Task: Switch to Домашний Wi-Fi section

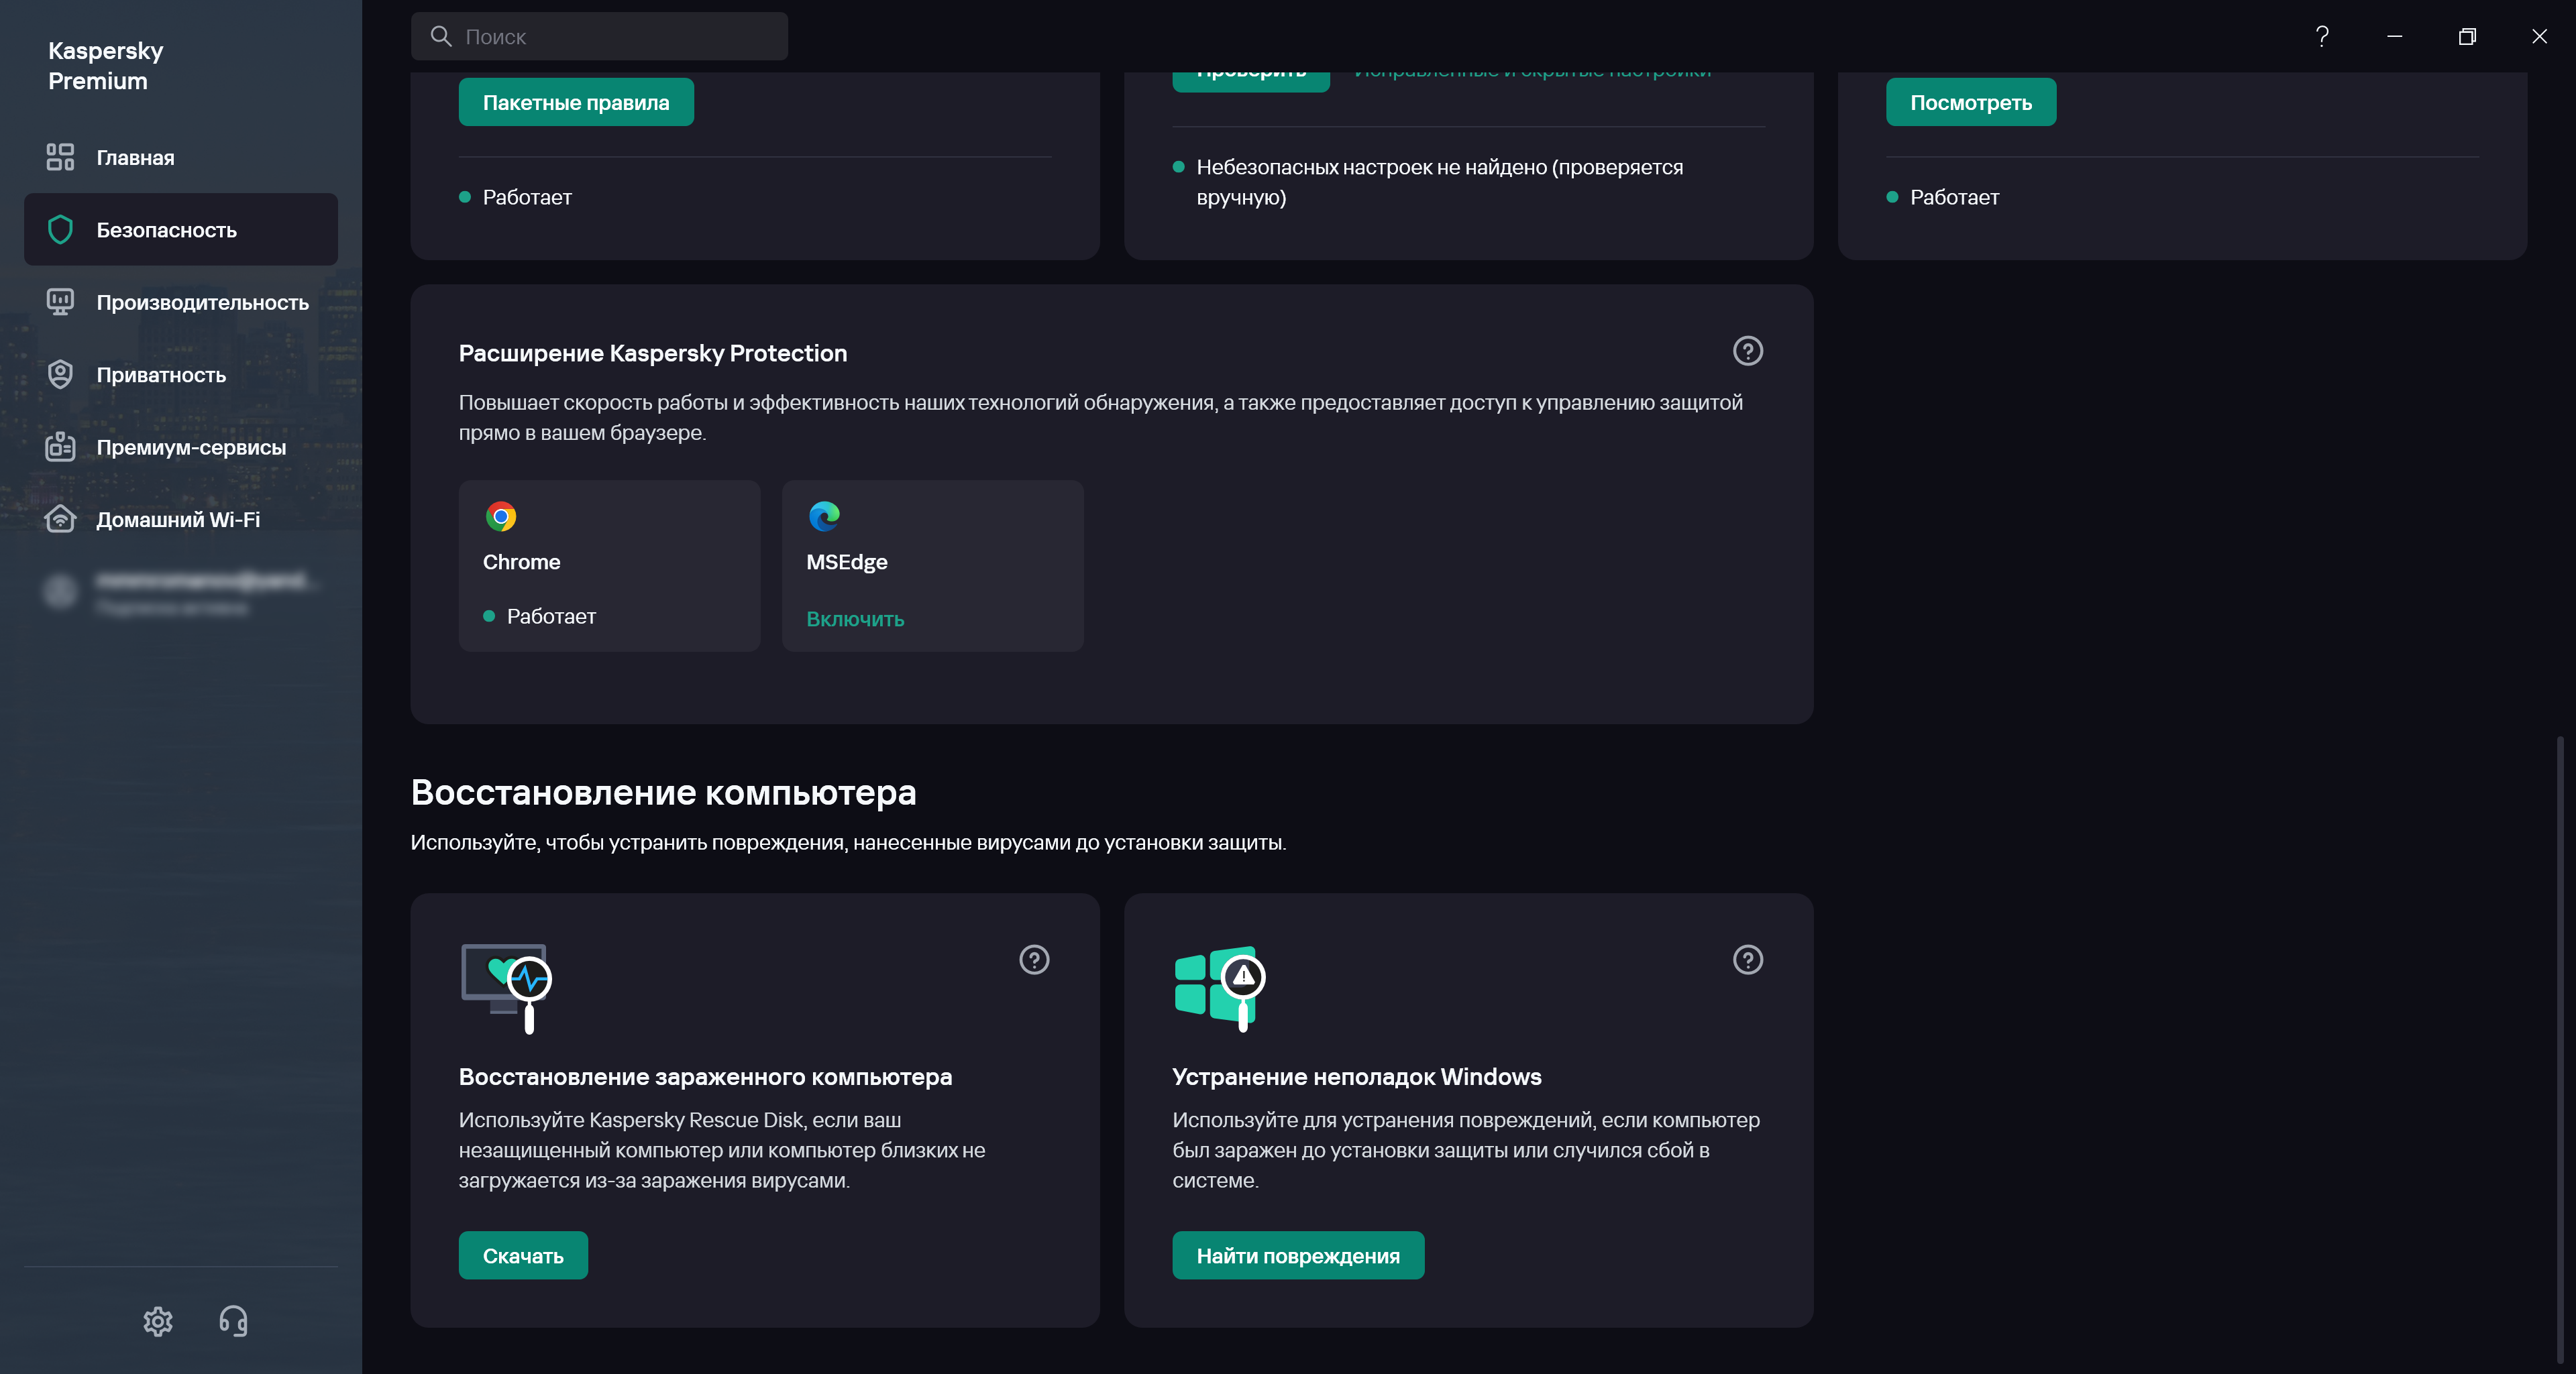Action: pos(178,520)
